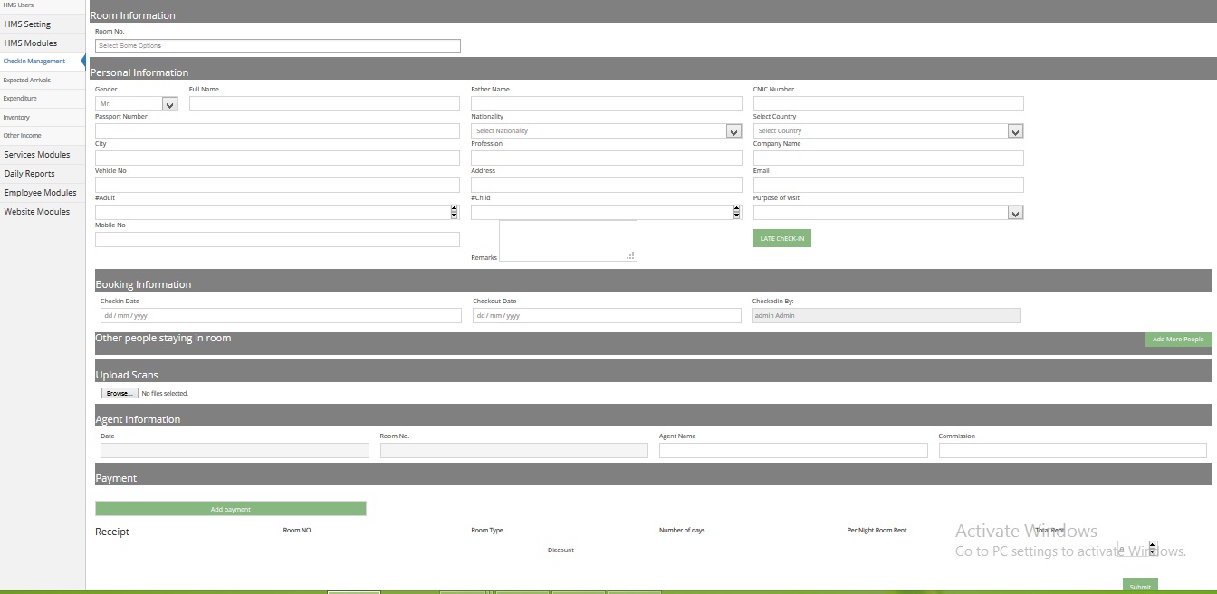Select Expected Arrivals in sidebar
Screen dimensions: 1217x594
(x=27, y=81)
